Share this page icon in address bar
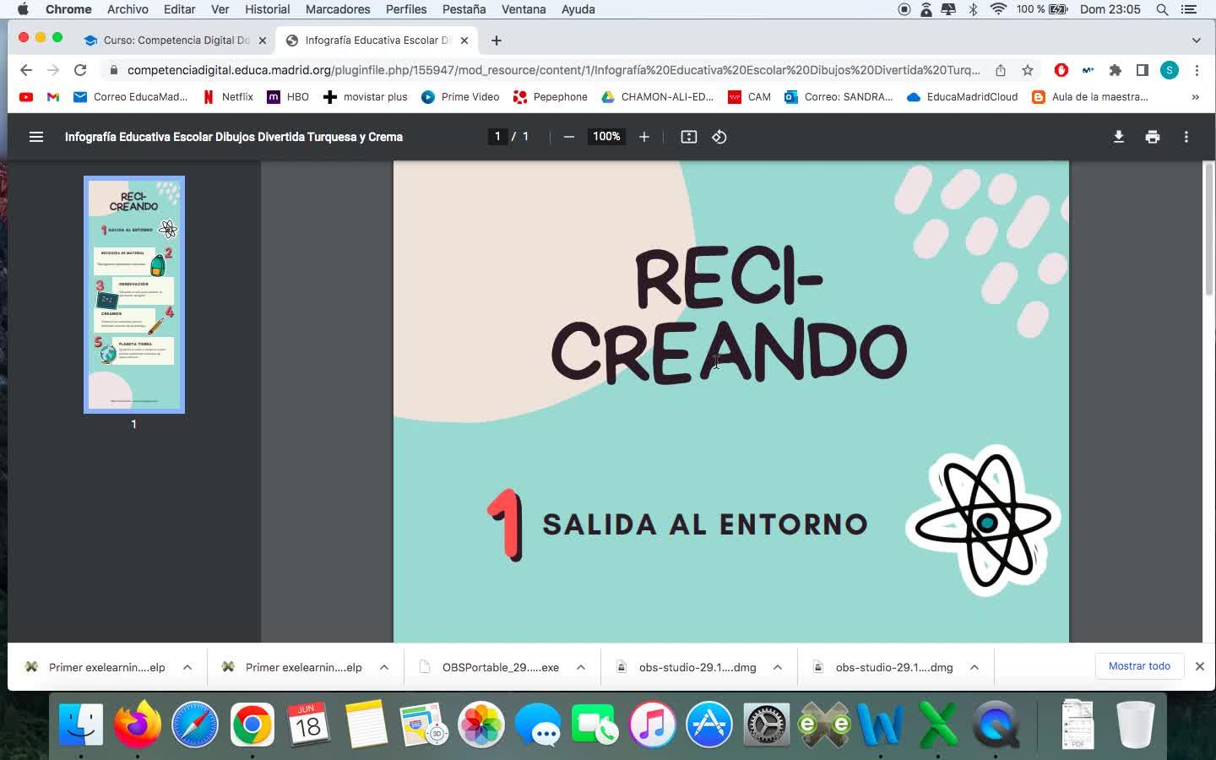Viewport: 1216px width, 760px height. (x=1001, y=70)
